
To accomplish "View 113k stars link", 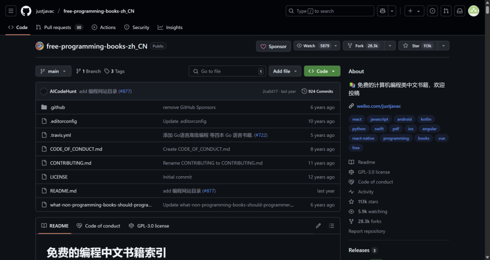I will pyautogui.click(x=363, y=202).
